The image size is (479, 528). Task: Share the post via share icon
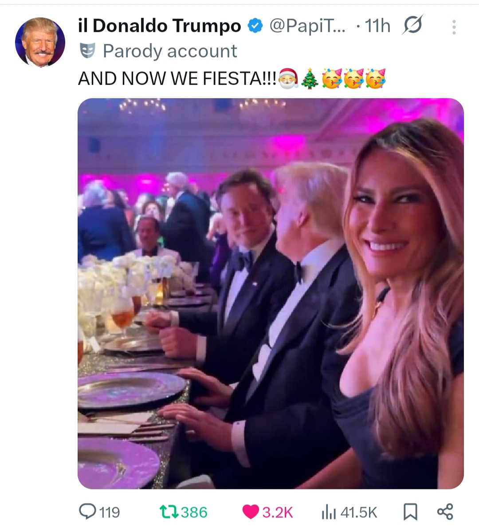(x=445, y=512)
